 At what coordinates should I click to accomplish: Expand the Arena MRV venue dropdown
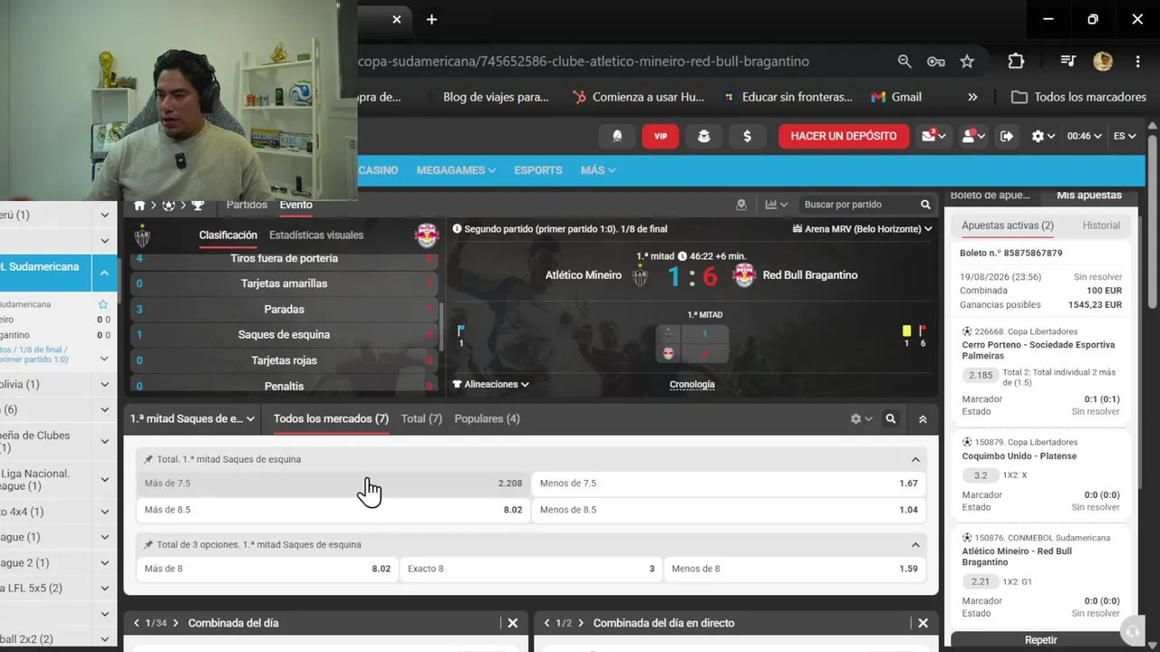click(862, 229)
